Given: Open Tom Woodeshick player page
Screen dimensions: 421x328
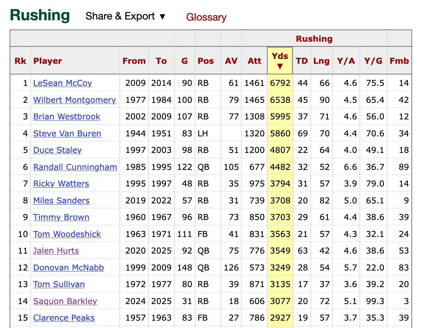Looking at the screenshot, I should point(67,234).
